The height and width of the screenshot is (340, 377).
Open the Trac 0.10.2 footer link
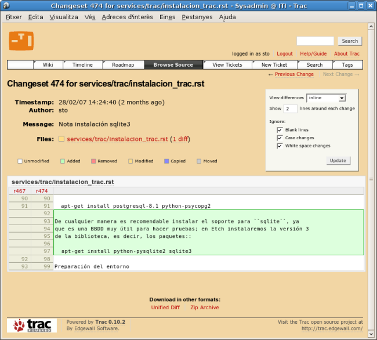pos(110,322)
